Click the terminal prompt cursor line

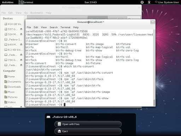pos(45,104)
